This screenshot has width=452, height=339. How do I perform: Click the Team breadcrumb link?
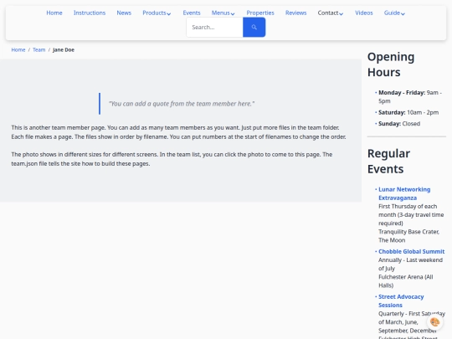pyautogui.click(x=39, y=50)
